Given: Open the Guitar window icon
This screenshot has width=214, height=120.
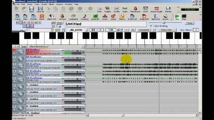Looking at the screenshot, I should click(x=113, y=17).
